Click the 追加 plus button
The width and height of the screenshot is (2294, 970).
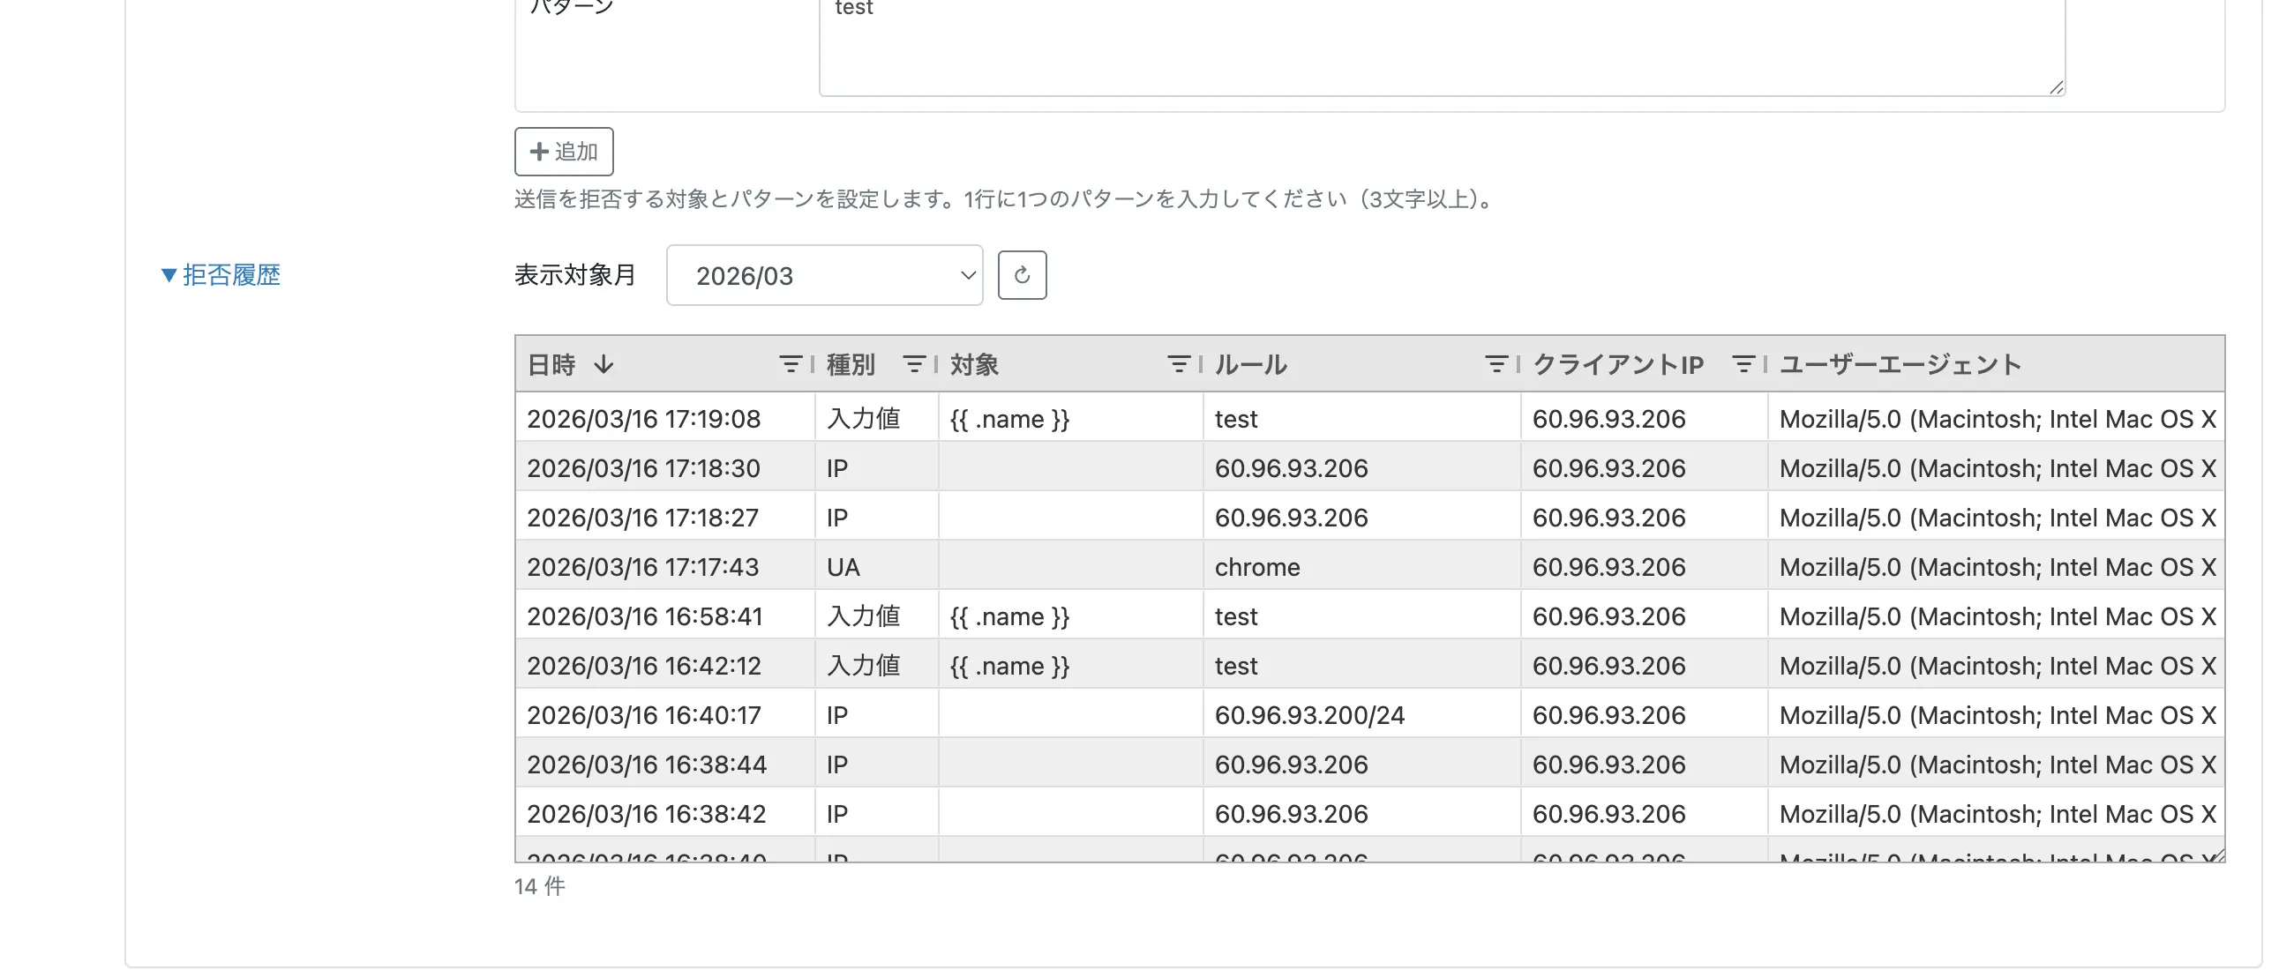(564, 152)
